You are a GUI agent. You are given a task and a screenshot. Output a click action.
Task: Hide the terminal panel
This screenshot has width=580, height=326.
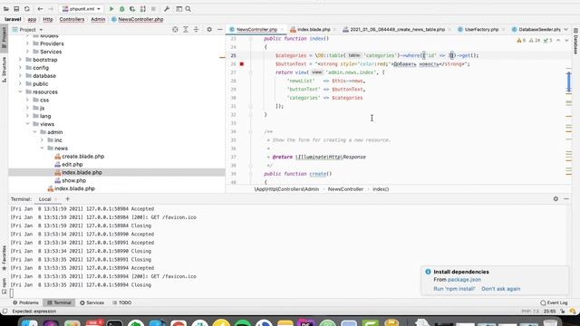pyautogui.click(x=566, y=199)
